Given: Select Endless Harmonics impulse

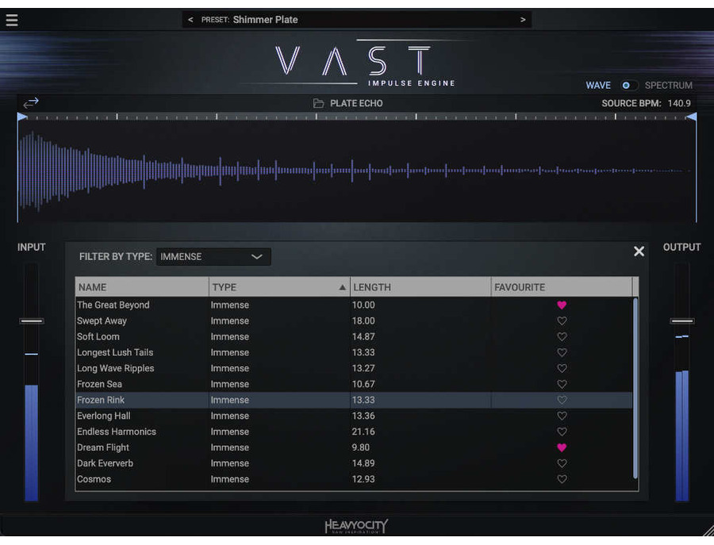Looking at the screenshot, I should [x=116, y=432].
